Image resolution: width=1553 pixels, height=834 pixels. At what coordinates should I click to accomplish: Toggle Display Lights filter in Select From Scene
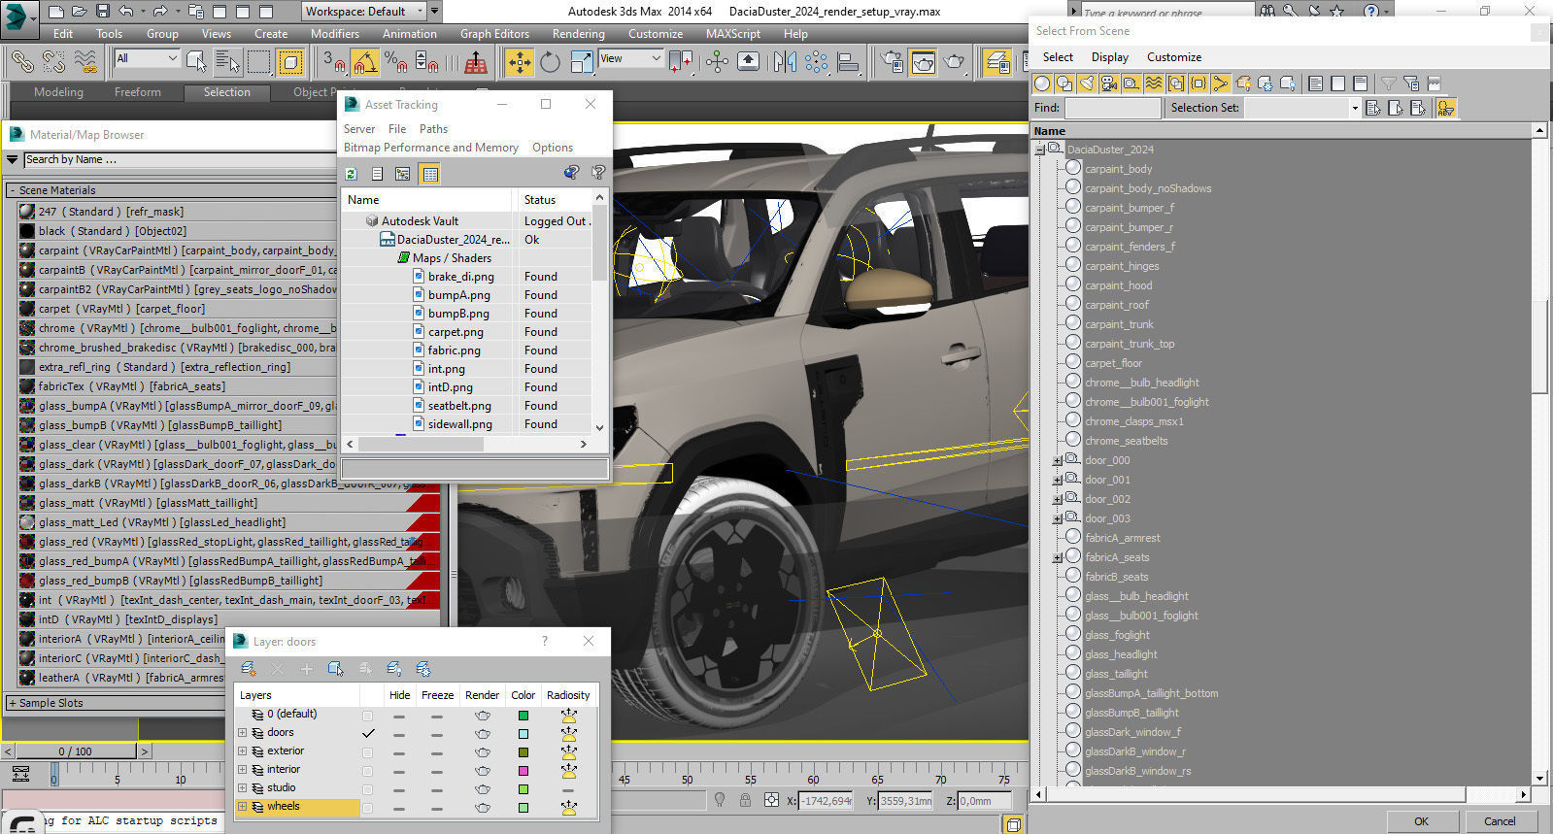tap(1087, 83)
